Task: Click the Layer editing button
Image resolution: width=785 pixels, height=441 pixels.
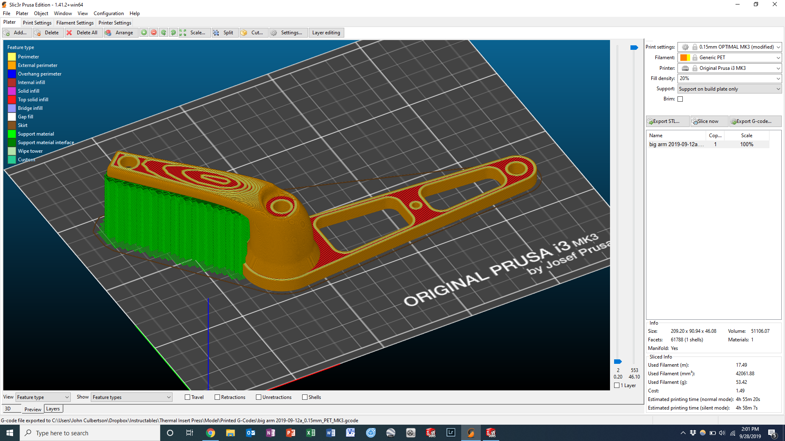Action: coord(326,33)
